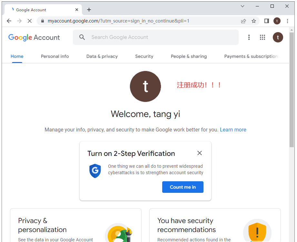This screenshot has height=242, width=297.
Task: Dismiss the 2-Step Verification card
Action: tap(200, 153)
